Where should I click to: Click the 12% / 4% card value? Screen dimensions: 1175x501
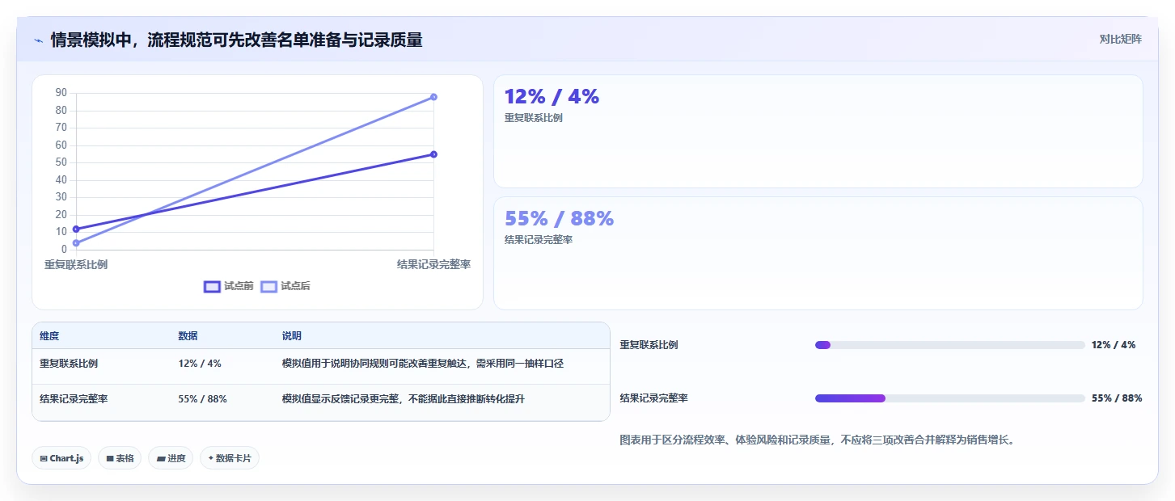click(x=552, y=96)
